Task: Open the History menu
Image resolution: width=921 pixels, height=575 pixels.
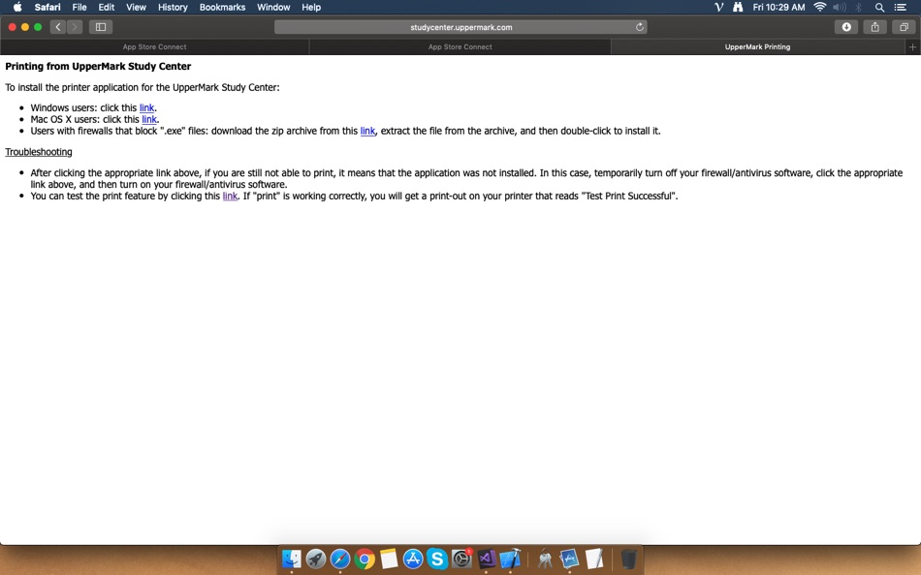Action: tap(173, 7)
